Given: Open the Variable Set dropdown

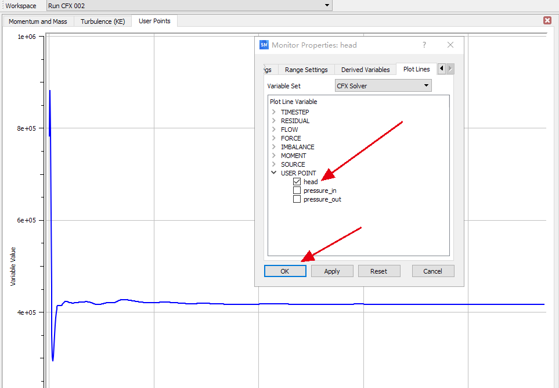Looking at the screenshot, I should [x=384, y=85].
